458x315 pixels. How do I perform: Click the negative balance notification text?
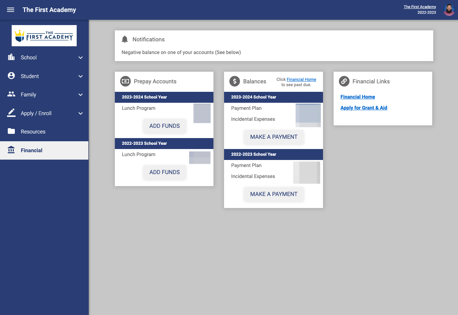(x=181, y=52)
